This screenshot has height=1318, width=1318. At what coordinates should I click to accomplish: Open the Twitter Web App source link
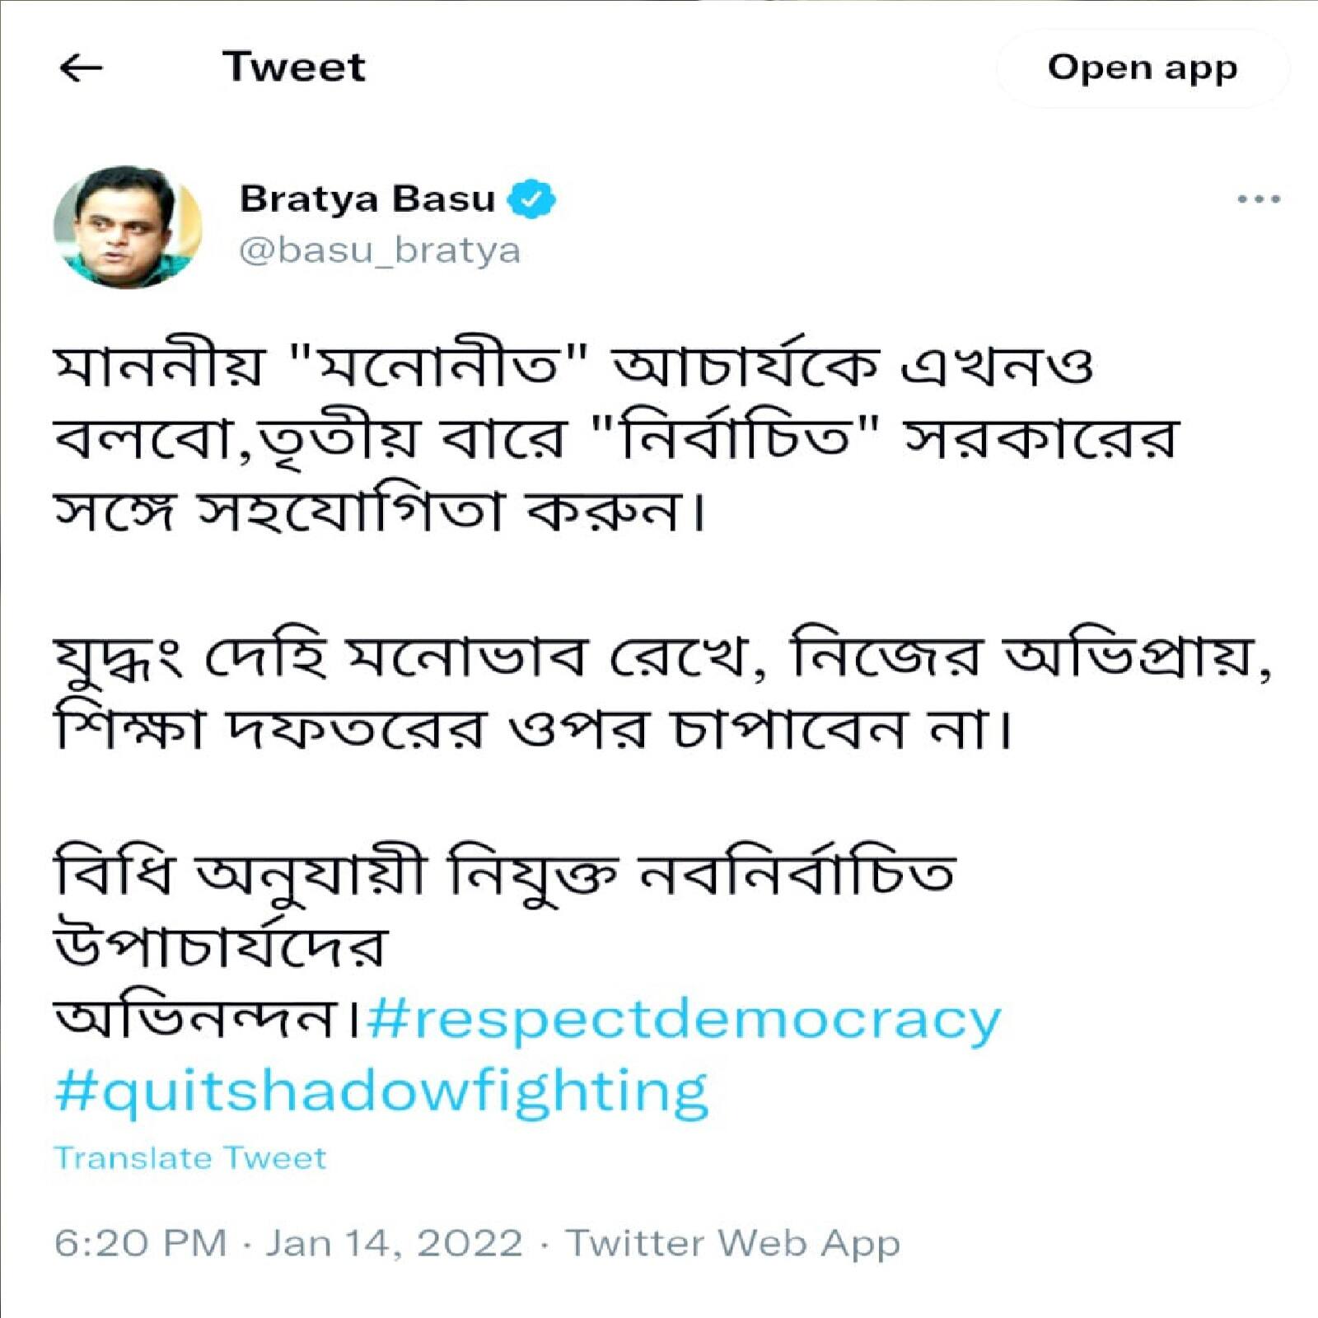point(732,1243)
